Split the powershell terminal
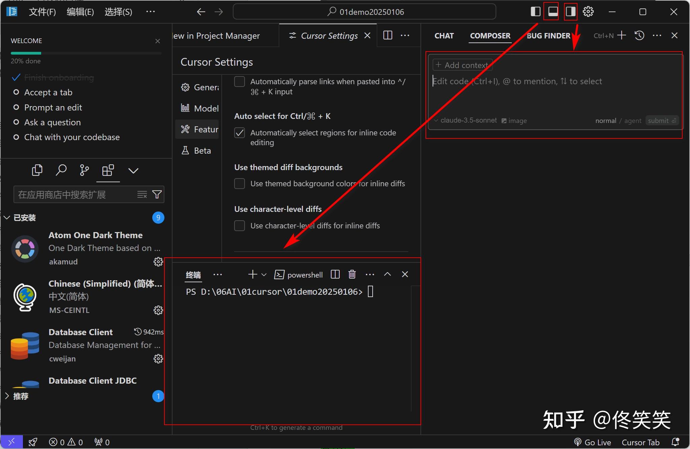690x449 pixels. pyautogui.click(x=335, y=275)
